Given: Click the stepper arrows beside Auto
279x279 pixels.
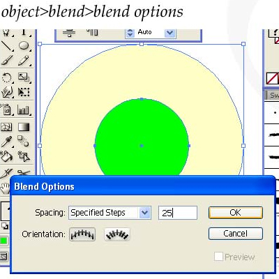Looking at the screenshot, I should tap(130, 33).
